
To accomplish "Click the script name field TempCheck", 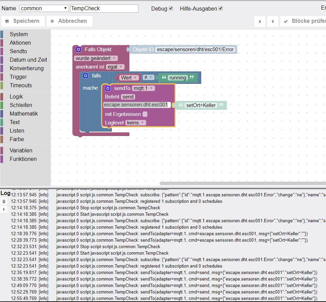I will click(104, 8).
